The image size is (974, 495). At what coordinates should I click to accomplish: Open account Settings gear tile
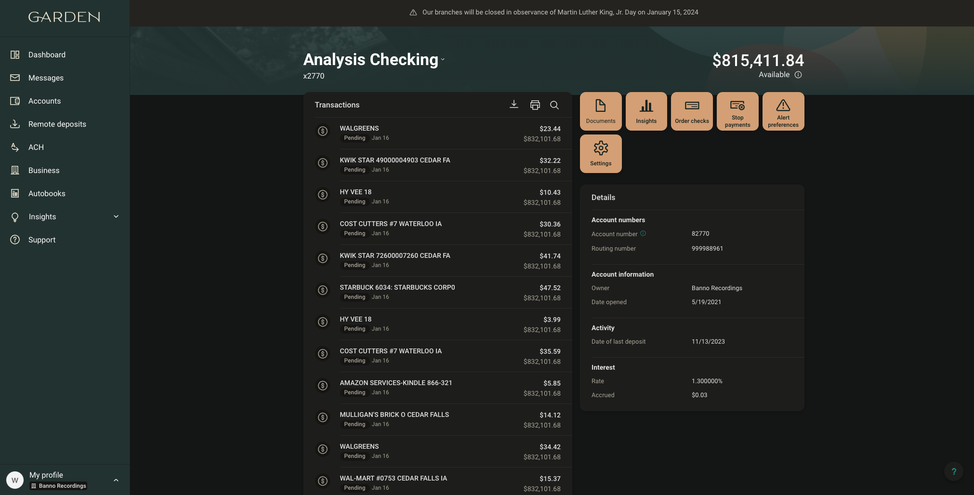click(x=600, y=154)
